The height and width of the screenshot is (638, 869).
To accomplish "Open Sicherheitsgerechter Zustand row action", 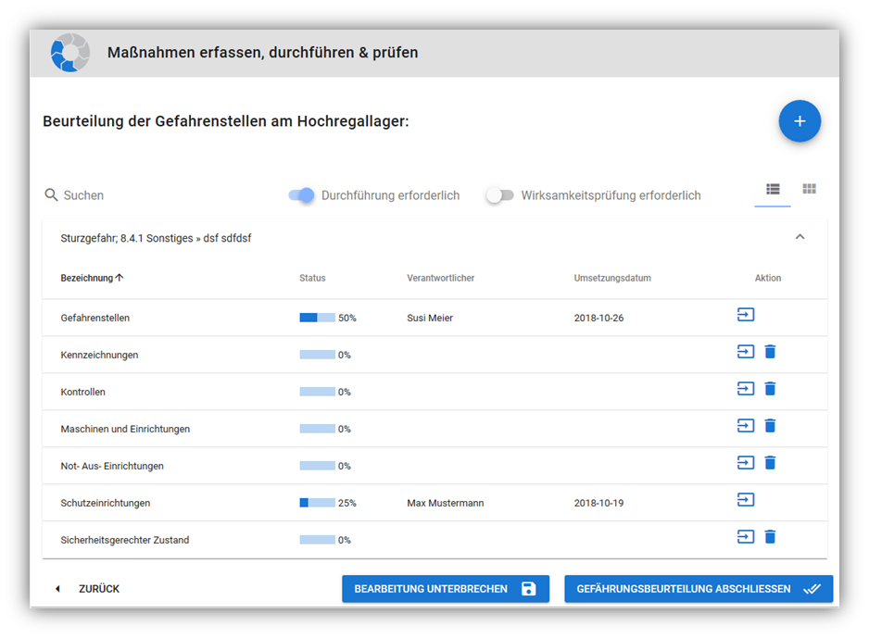I will click(746, 537).
